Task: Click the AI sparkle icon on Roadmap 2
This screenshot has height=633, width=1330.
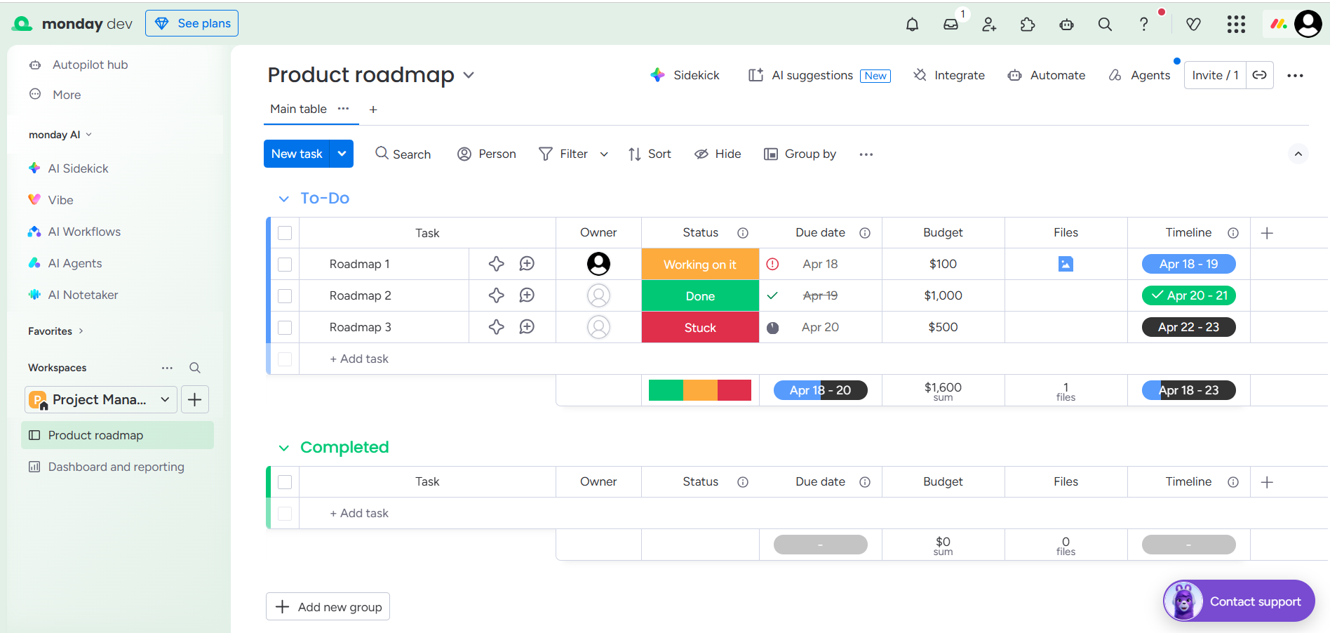Action: click(x=496, y=295)
